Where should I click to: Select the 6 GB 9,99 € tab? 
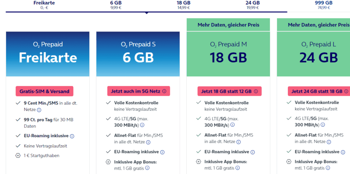(116, 5)
